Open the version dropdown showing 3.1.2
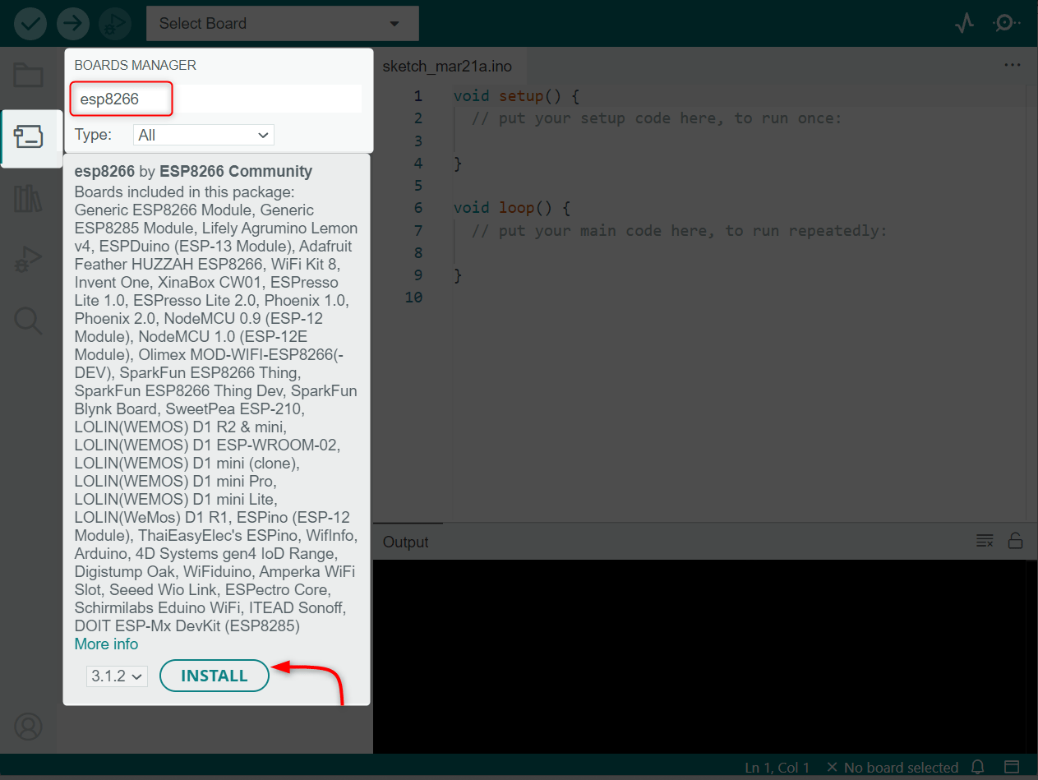The height and width of the screenshot is (780, 1038). (x=117, y=675)
